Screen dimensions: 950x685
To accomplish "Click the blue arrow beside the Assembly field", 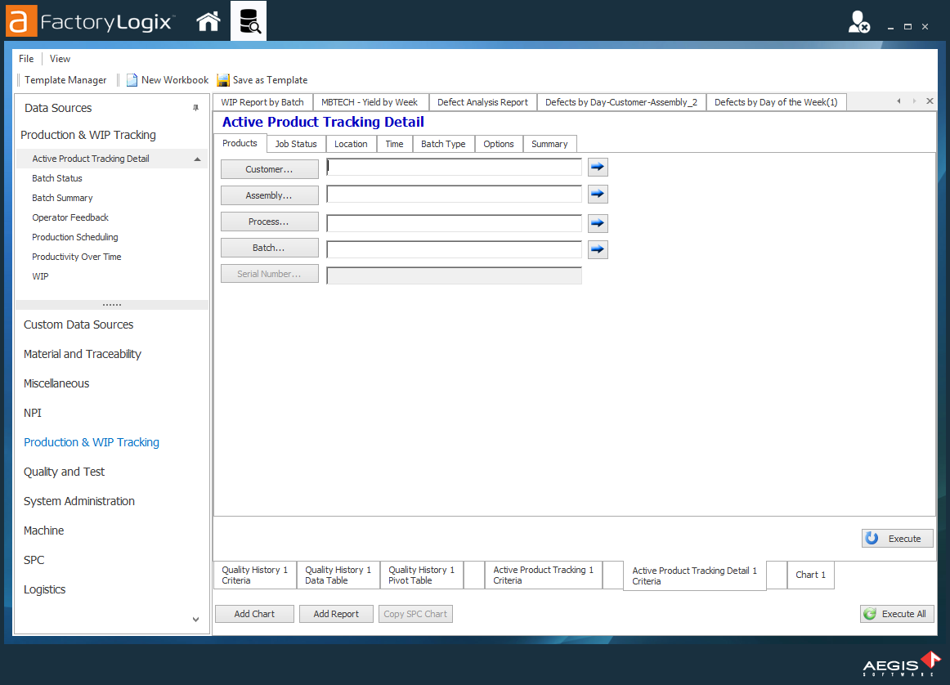I will [598, 194].
